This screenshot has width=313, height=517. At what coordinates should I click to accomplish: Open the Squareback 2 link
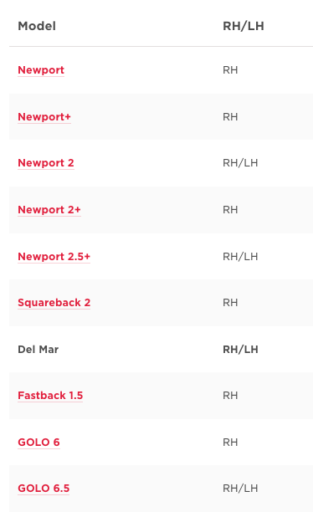click(x=54, y=303)
